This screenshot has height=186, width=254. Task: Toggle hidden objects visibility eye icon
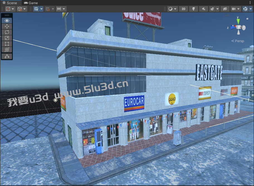coord(225,9)
